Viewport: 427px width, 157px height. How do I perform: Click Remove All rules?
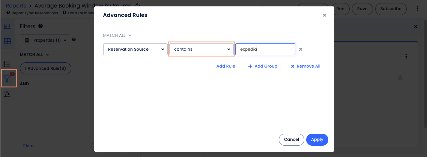coord(305,66)
